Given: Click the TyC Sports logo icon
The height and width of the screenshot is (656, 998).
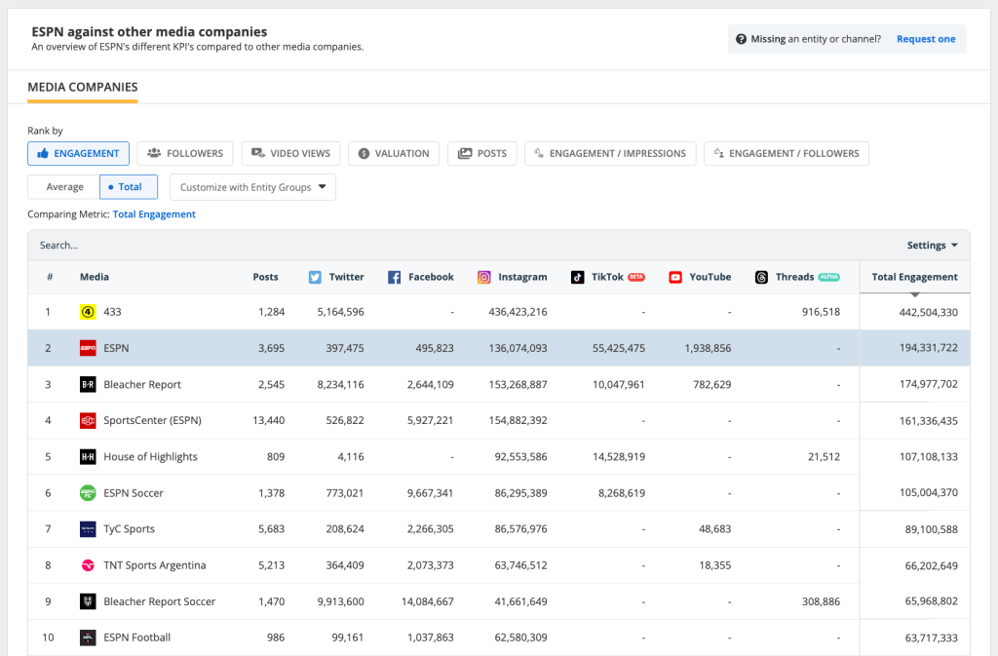Looking at the screenshot, I should pos(88,528).
